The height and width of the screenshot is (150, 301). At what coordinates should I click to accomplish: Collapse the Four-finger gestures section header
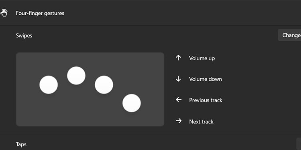(x=150, y=13)
